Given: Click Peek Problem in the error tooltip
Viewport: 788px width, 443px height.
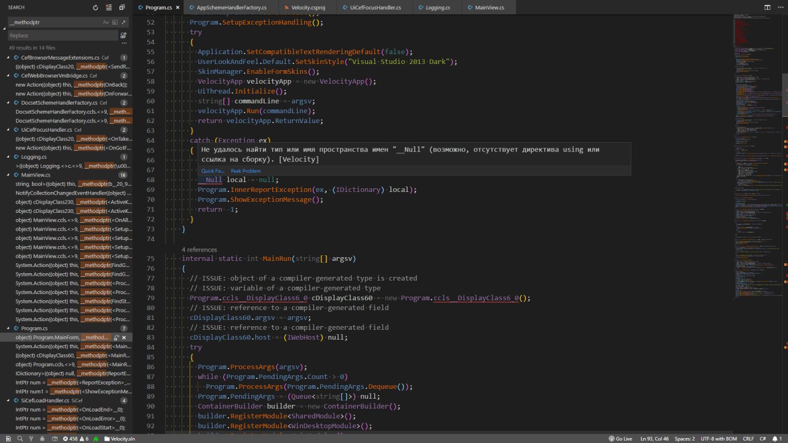Looking at the screenshot, I should pyautogui.click(x=246, y=171).
